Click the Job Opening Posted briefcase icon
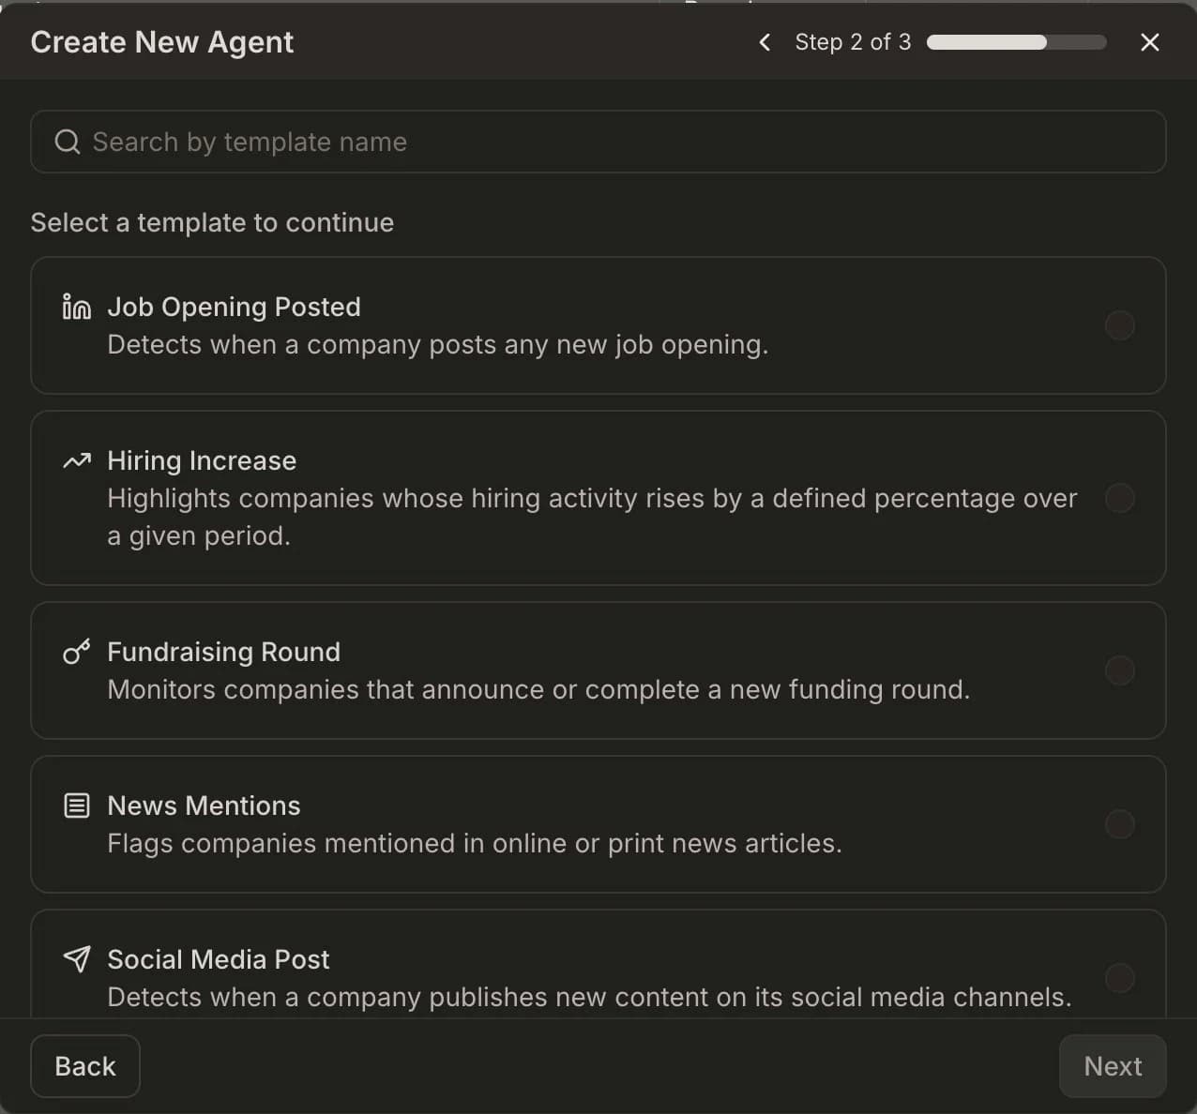The width and height of the screenshot is (1197, 1114). tap(76, 307)
